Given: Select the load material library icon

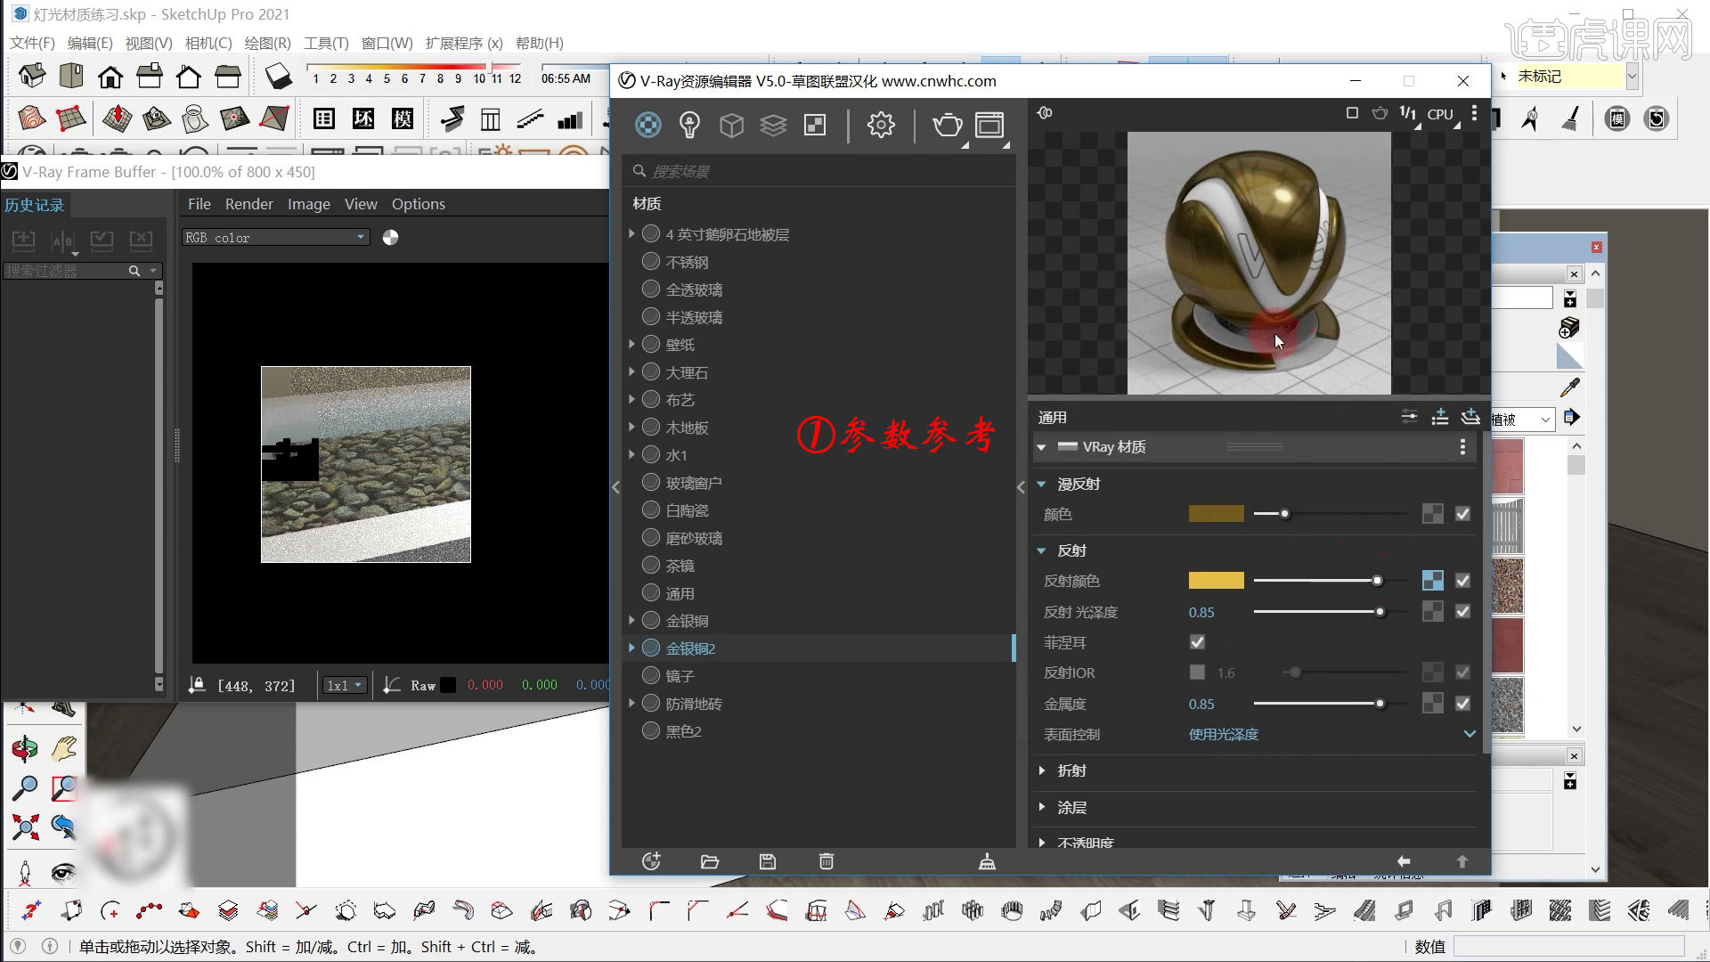Looking at the screenshot, I should click(709, 862).
